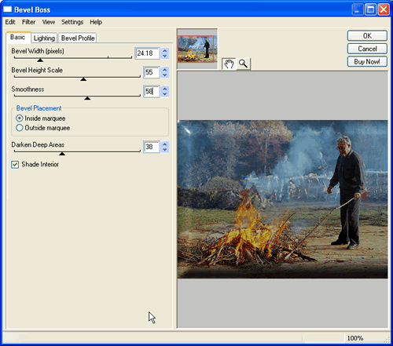Click the navigator preview thumbnail

[196, 49]
